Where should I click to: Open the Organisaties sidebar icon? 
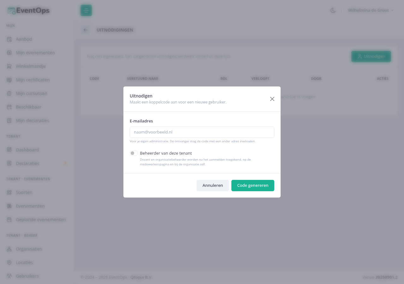point(9,249)
